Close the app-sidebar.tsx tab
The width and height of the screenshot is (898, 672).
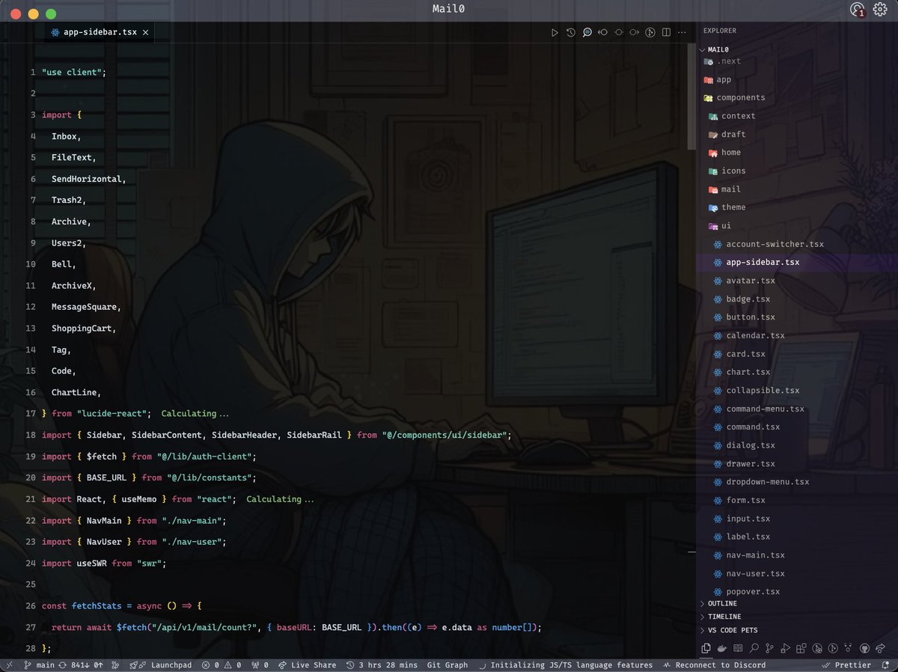(145, 33)
